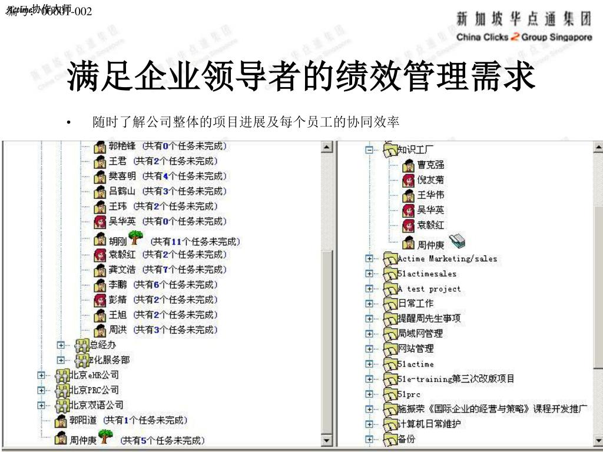Click the avatar icon of 李鹏
The image size is (603, 452).
[x=100, y=285]
